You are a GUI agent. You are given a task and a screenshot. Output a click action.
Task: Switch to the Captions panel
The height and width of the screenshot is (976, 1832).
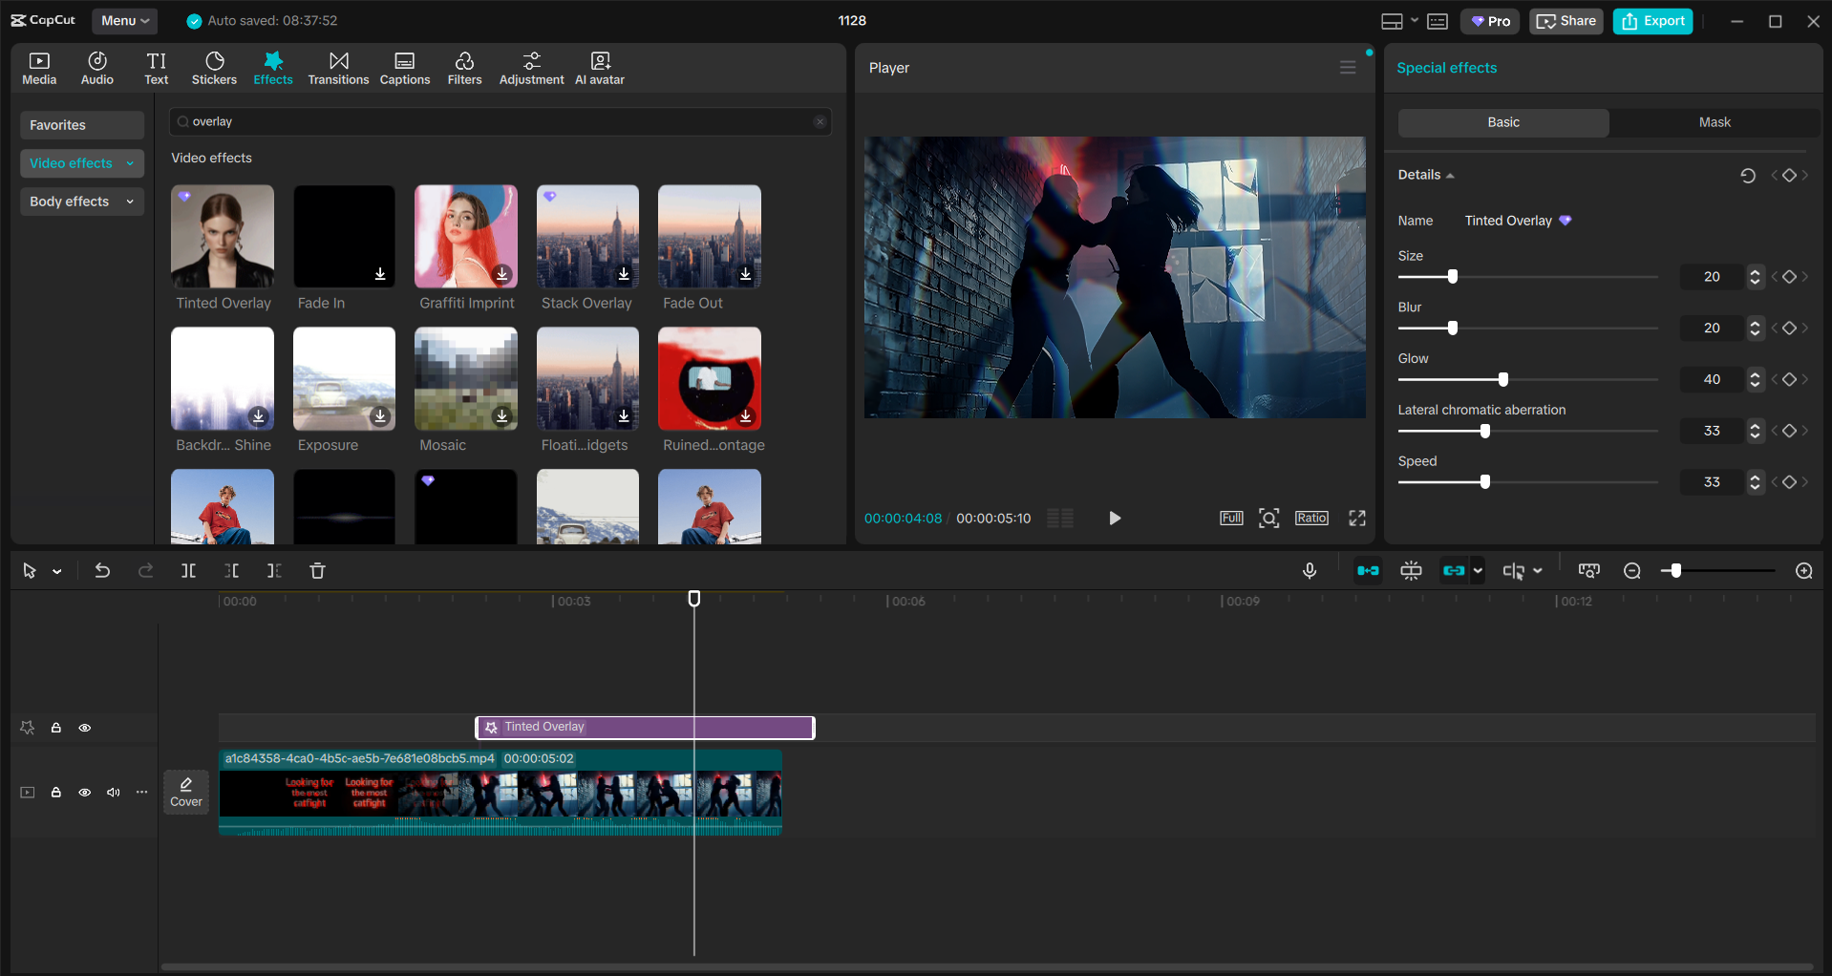tap(404, 67)
